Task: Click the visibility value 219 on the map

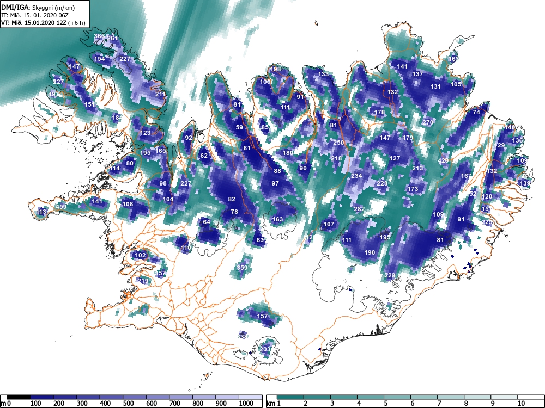Action: pos(143,281)
